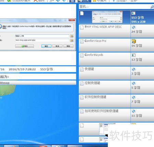Screen dimensions: 154x147
Task: Click the document icon of the 553 字节 clip
Action: [x=82, y=13]
